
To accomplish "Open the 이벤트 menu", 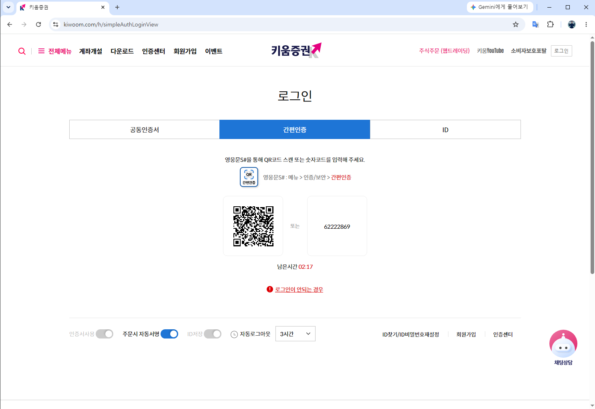I will point(214,51).
